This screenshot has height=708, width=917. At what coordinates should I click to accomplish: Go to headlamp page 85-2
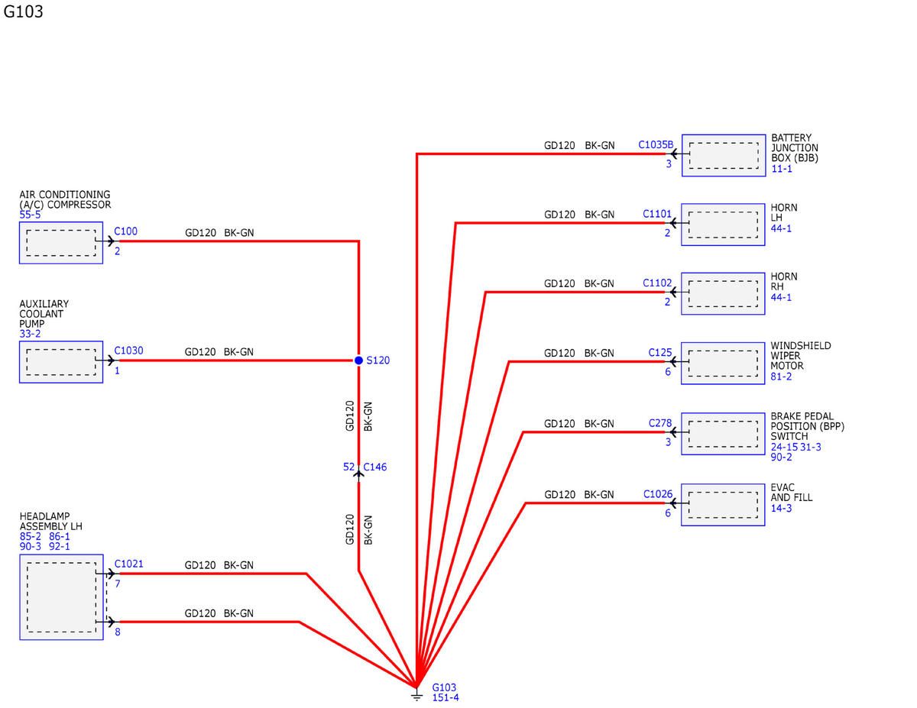pyautogui.click(x=31, y=537)
